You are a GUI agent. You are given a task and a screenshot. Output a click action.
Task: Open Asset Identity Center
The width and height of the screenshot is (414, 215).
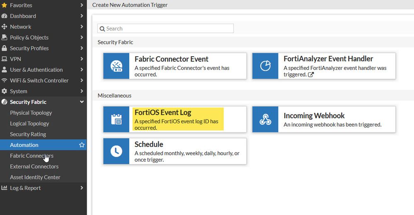pos(35,177)
